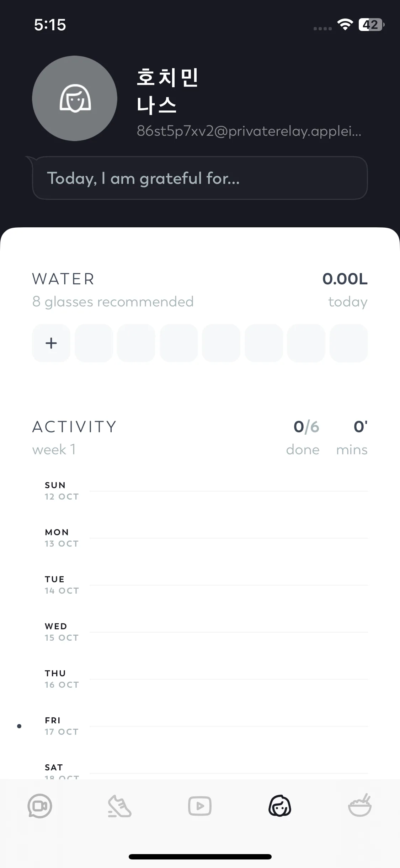This screenshot has height=868, width=400.
Task: Select the FRI 17 OCT activity row
Action: tap(206, 726)
